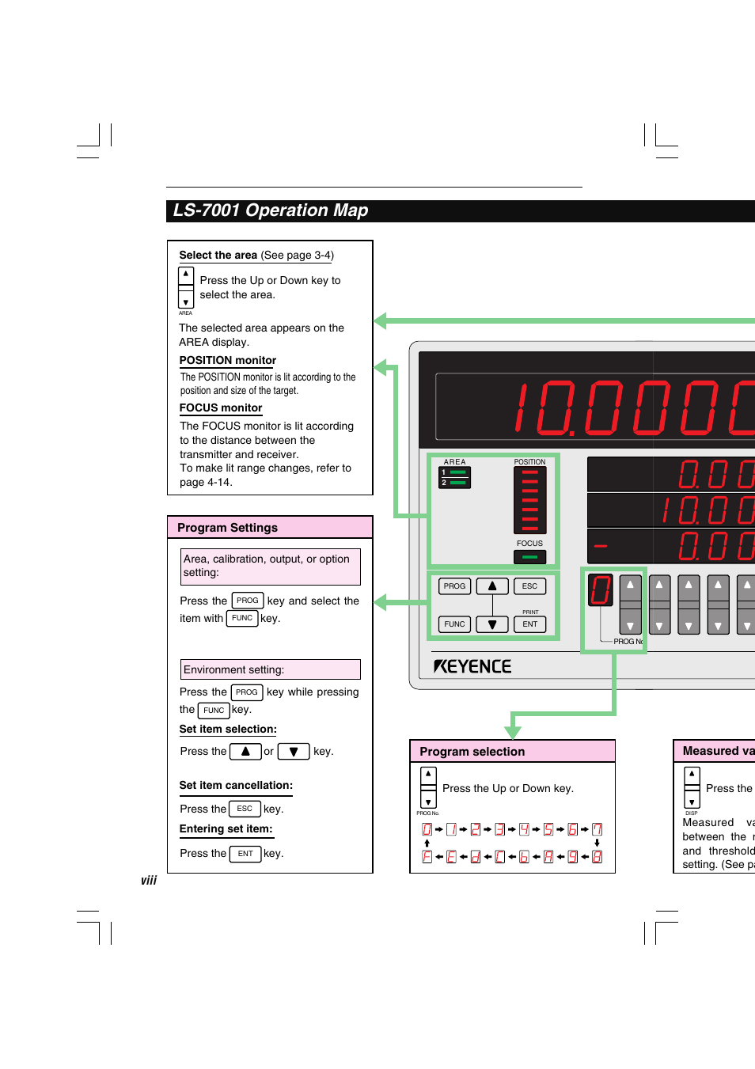This screenshot has height=1069, width=755.
Task: Click the 'Set item cancellation:' heading
Action: pos(236,786)
